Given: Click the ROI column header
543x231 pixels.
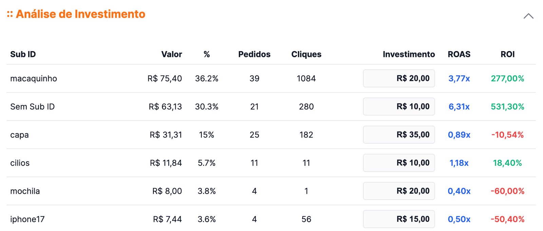Looking at the screenshot, I should pyautogui.click(x=507, y=54).
